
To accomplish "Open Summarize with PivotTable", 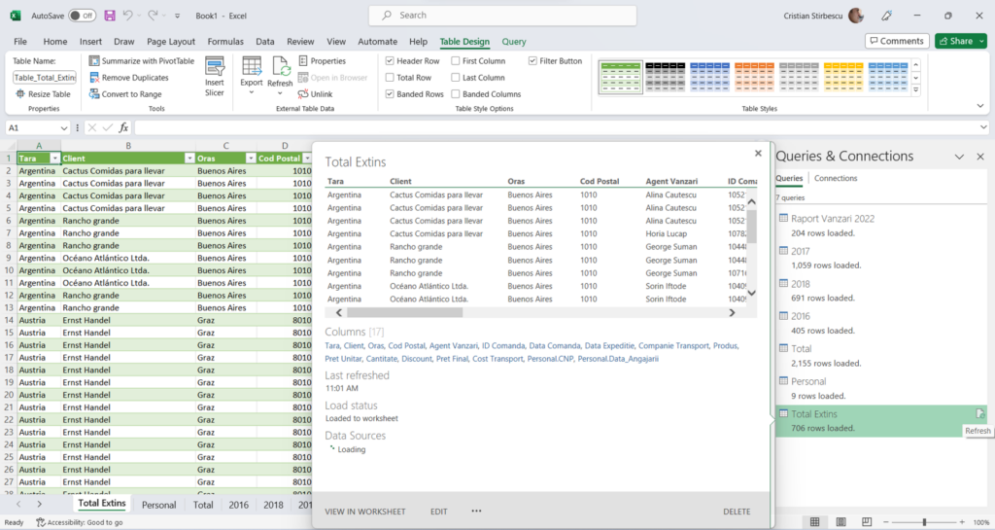I will (x=142, y=61).
